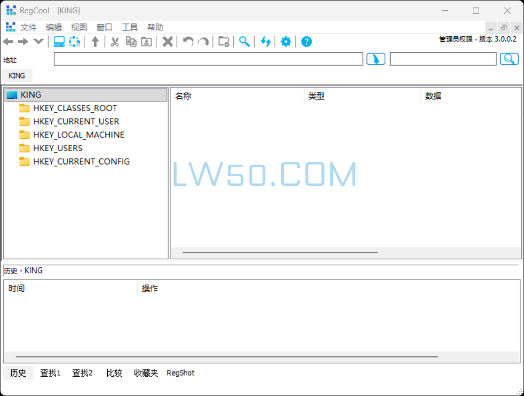Screen dimensions: 524x396
Task: Cut with the scissors toolbar icon
Action: pyautogui.click(x=115, y=41)
